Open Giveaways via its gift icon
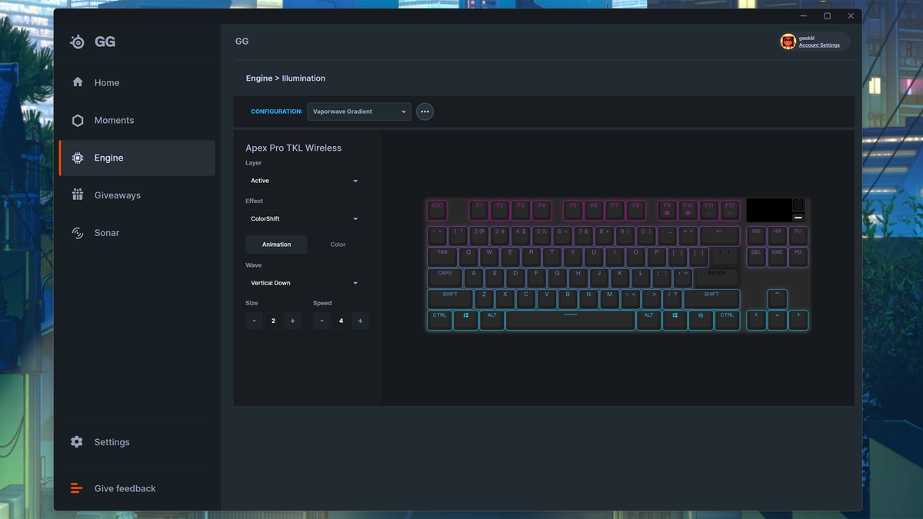923x519 pixels. [78, 195]
